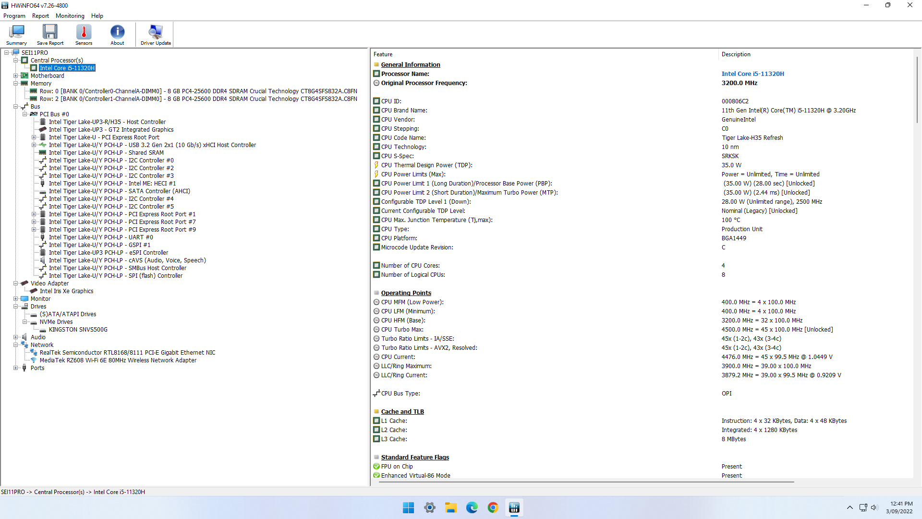Screen dimensions: 922x519
Task: Click the FPU on Chip green check icon
Action: 376,466
